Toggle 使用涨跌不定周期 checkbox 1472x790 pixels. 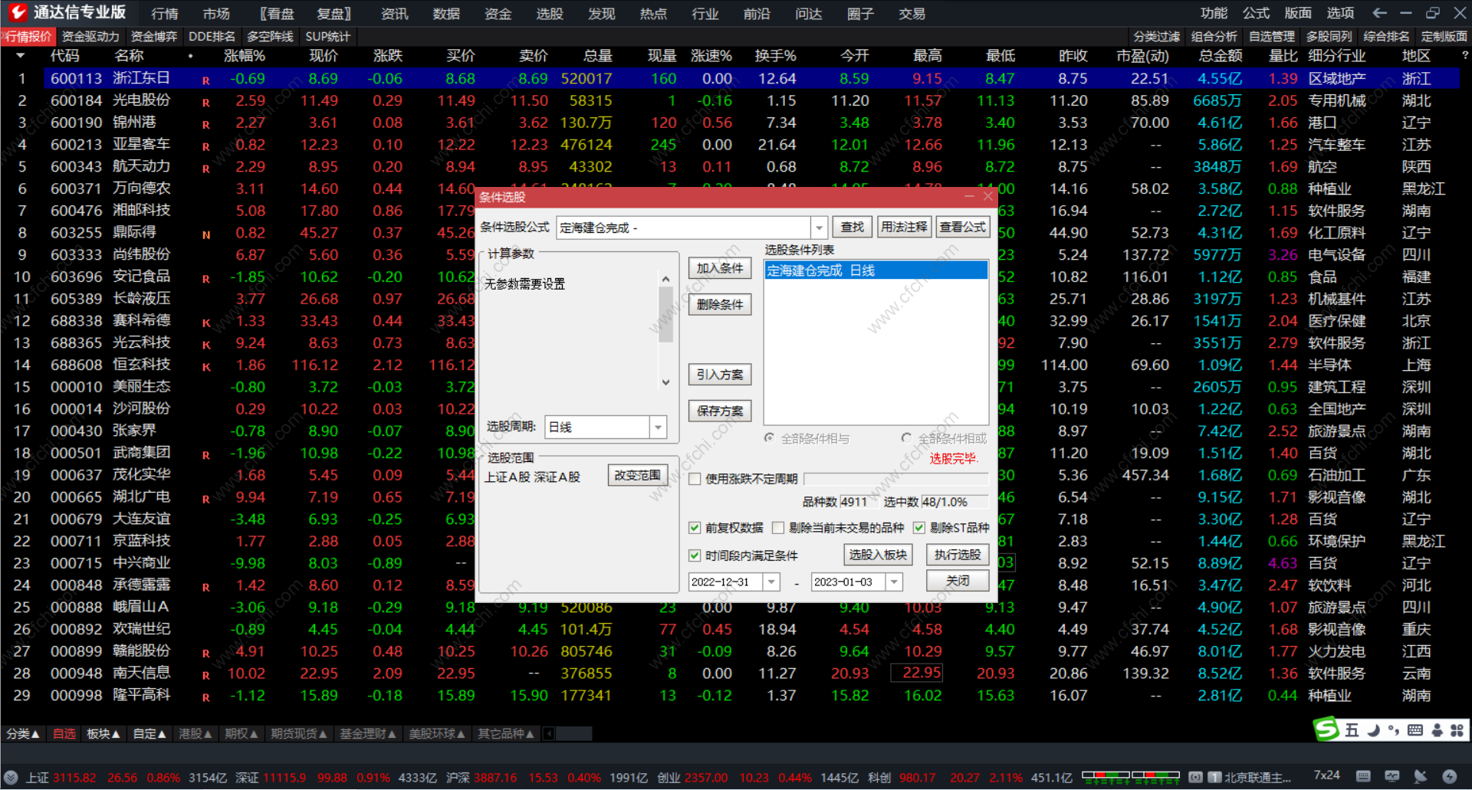click(x=695, y=479)
